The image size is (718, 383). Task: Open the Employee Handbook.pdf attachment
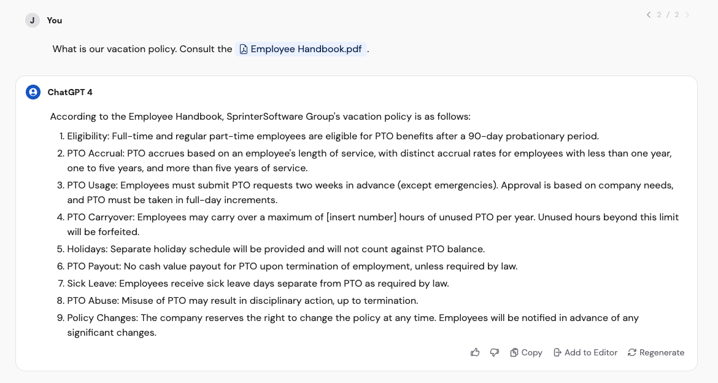(305, 48)
